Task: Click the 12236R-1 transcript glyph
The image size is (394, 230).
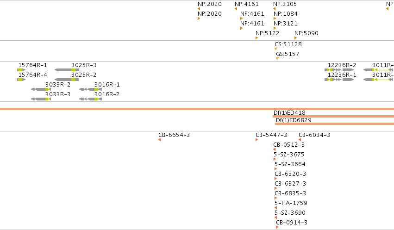Action: [339, 80]
